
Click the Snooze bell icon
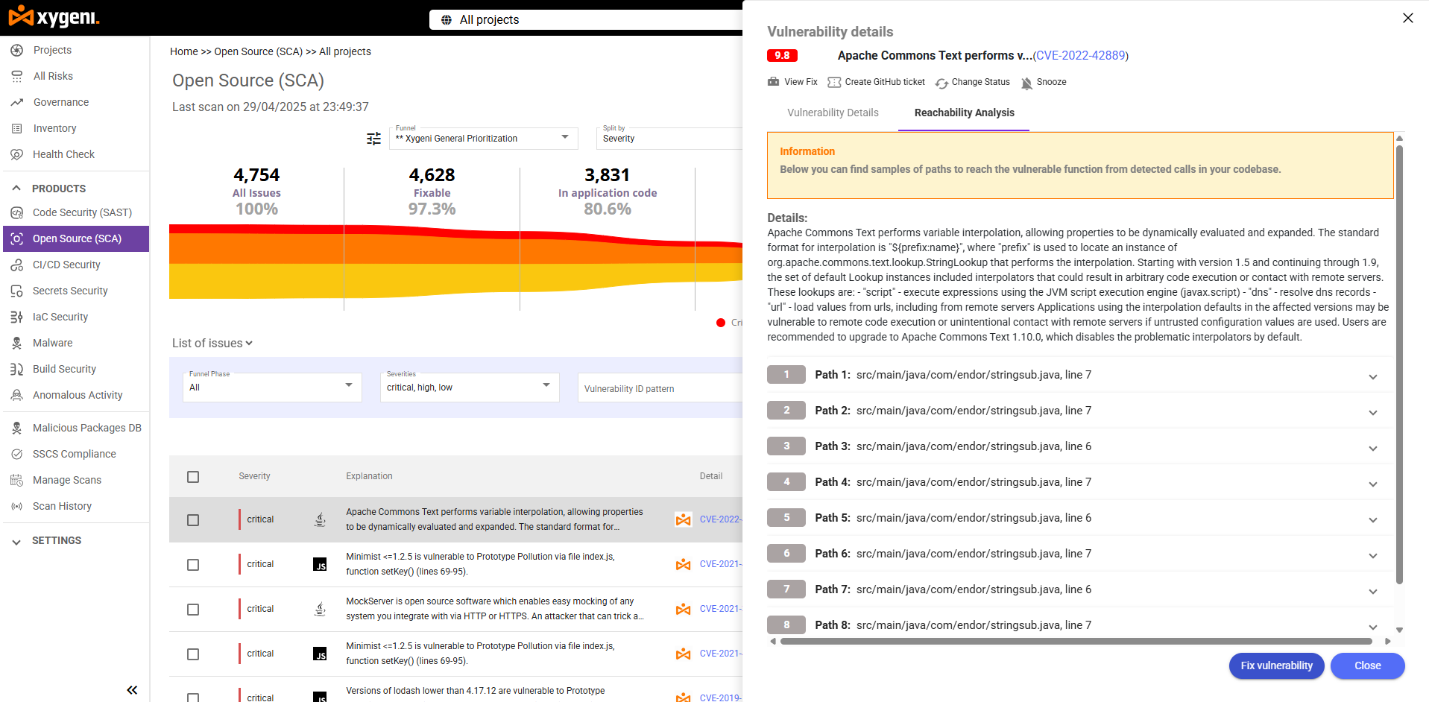tap(1026, 83)
